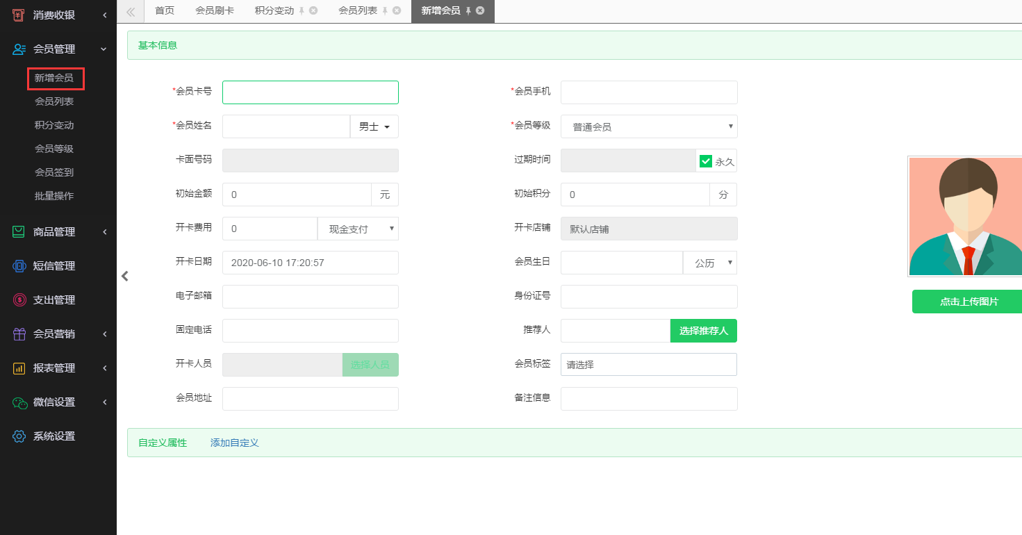Click the 微信设置 WeChat icon

[x=19, y=402]
